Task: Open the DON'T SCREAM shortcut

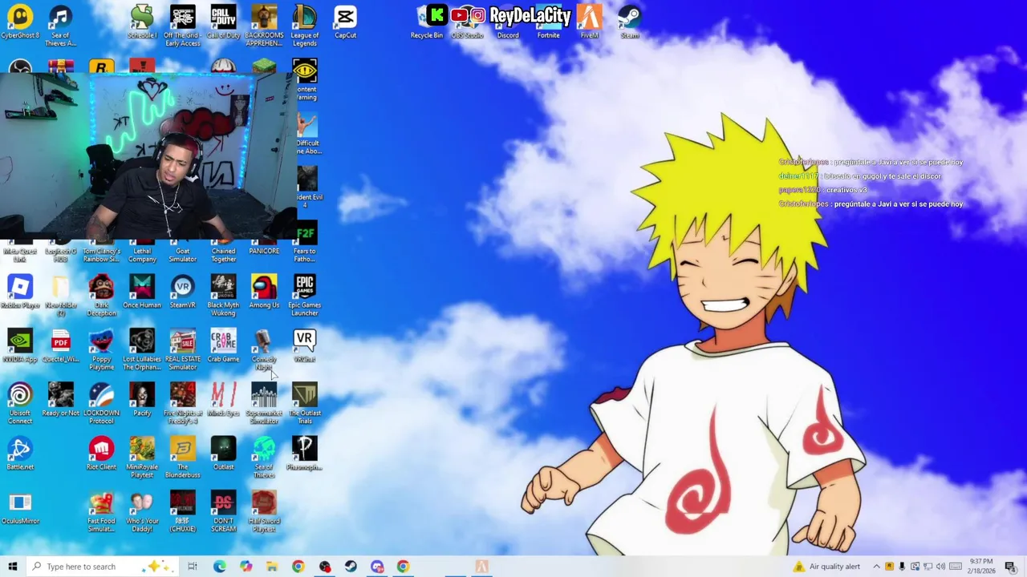Action: click(x=223, y=510)
